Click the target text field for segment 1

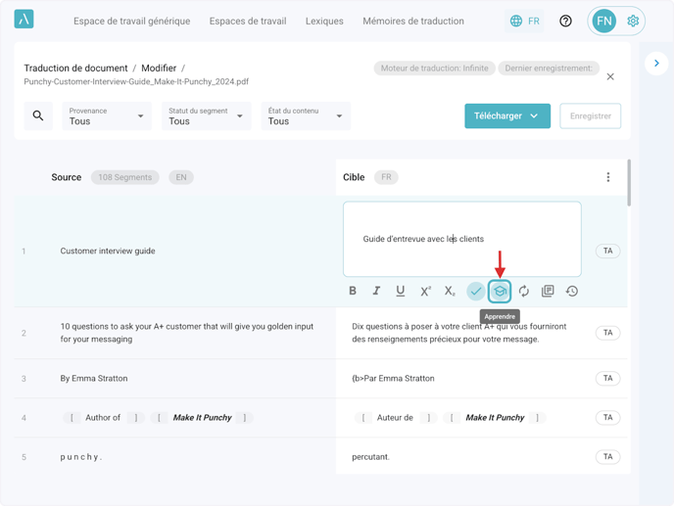tap(461, 239)
